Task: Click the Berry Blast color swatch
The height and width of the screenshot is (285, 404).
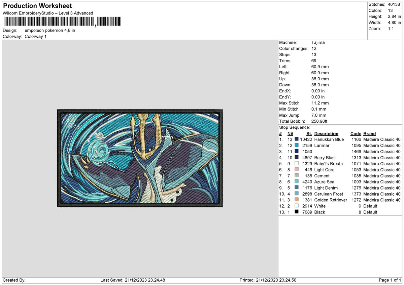Action: pos(296,158)
